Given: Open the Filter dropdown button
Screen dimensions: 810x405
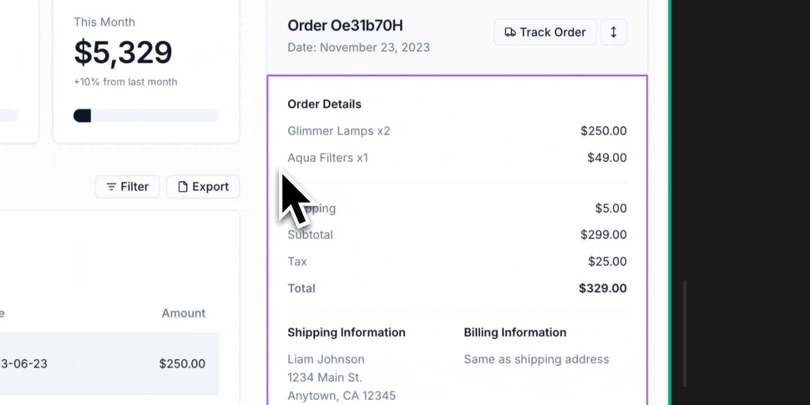Looking at the screenshot, I should pyautogui.click(x=127, y=187).
